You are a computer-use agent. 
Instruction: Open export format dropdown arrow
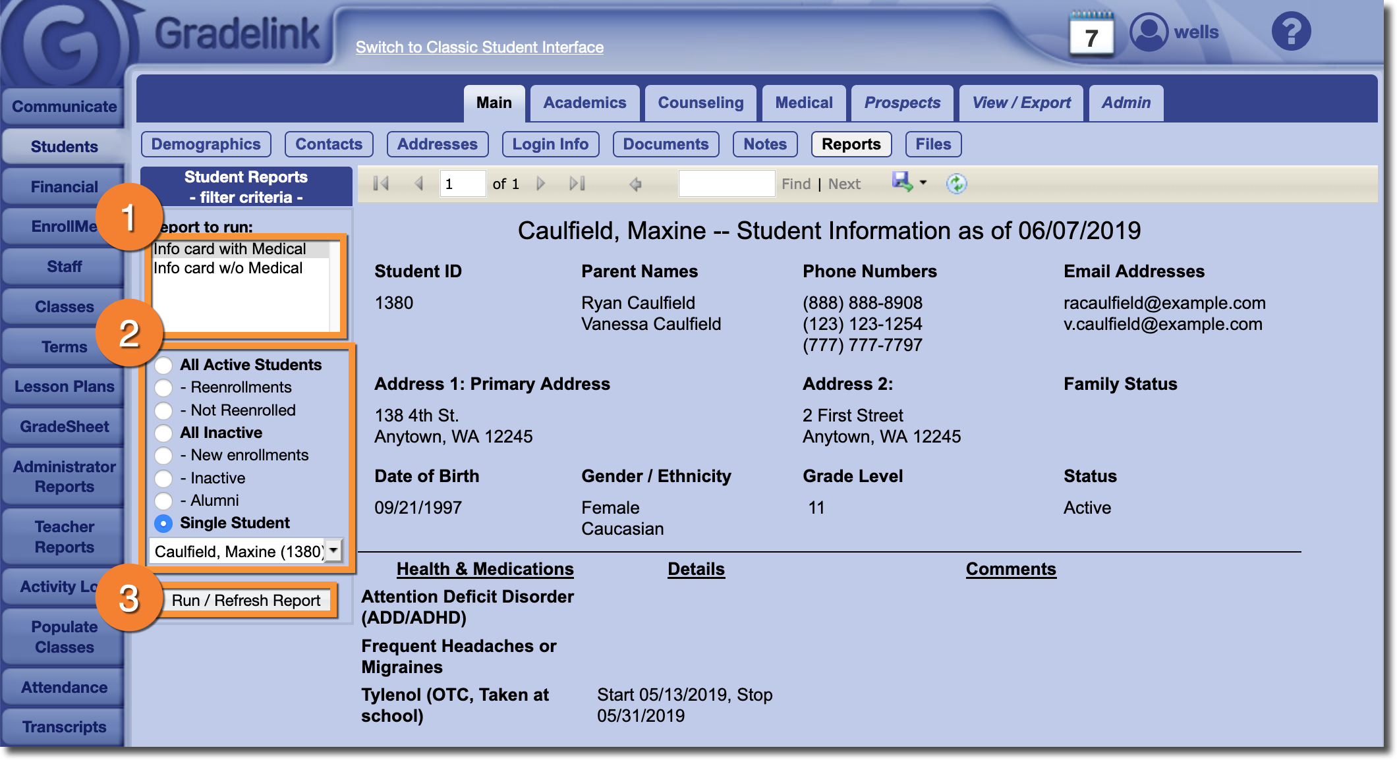point(923,182)
